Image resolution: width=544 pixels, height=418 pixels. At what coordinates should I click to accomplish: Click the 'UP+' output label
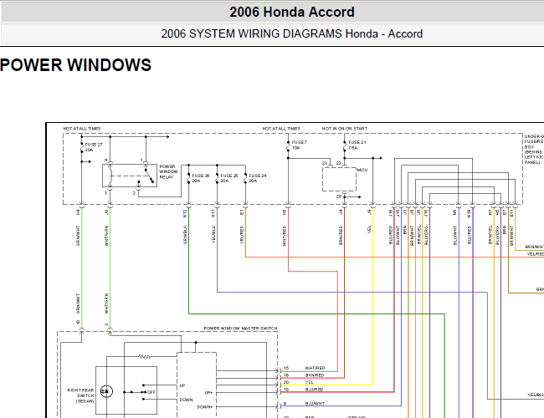click(x=208, y=393)
